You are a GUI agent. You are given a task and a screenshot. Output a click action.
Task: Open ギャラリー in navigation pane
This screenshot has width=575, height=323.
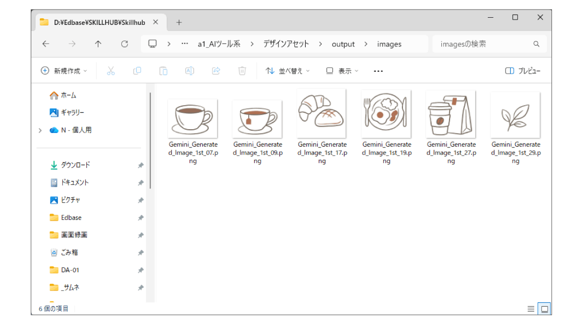[x=67, y=112]
